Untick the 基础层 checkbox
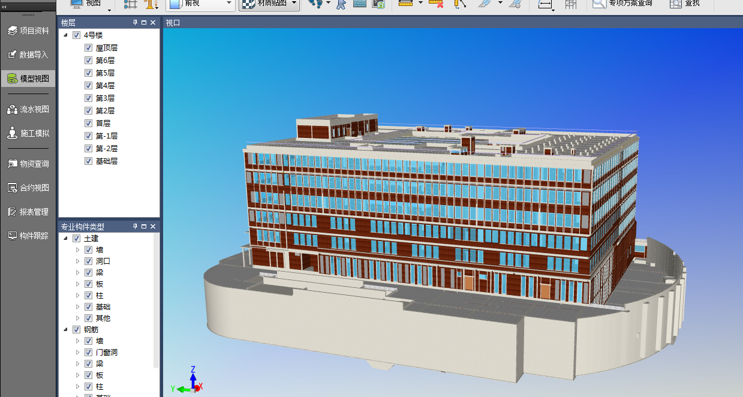743x397 pixels. [88, 161]
